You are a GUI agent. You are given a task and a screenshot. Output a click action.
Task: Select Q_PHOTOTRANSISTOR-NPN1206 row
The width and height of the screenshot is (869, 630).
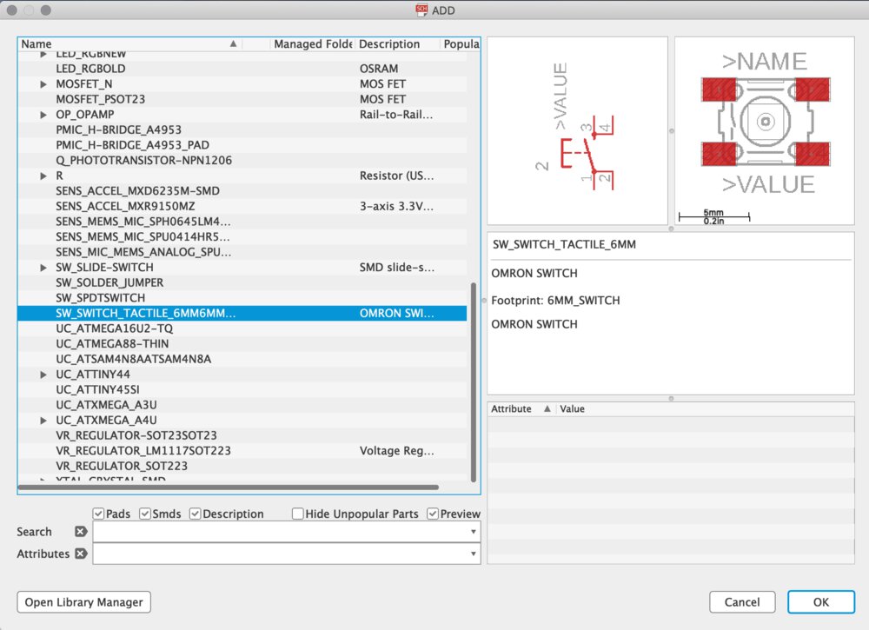pyautogui.click(x=242, y=161)
